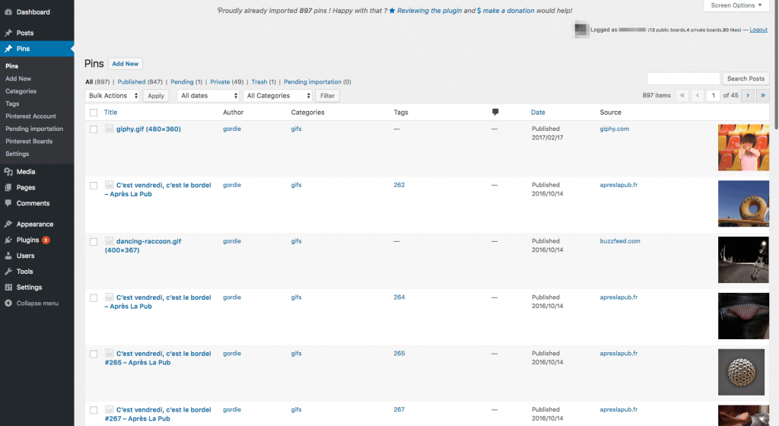779x426 pixels.
Task: Go to the last page of pins
Action: pyautogui.click(x=762, y=96)
